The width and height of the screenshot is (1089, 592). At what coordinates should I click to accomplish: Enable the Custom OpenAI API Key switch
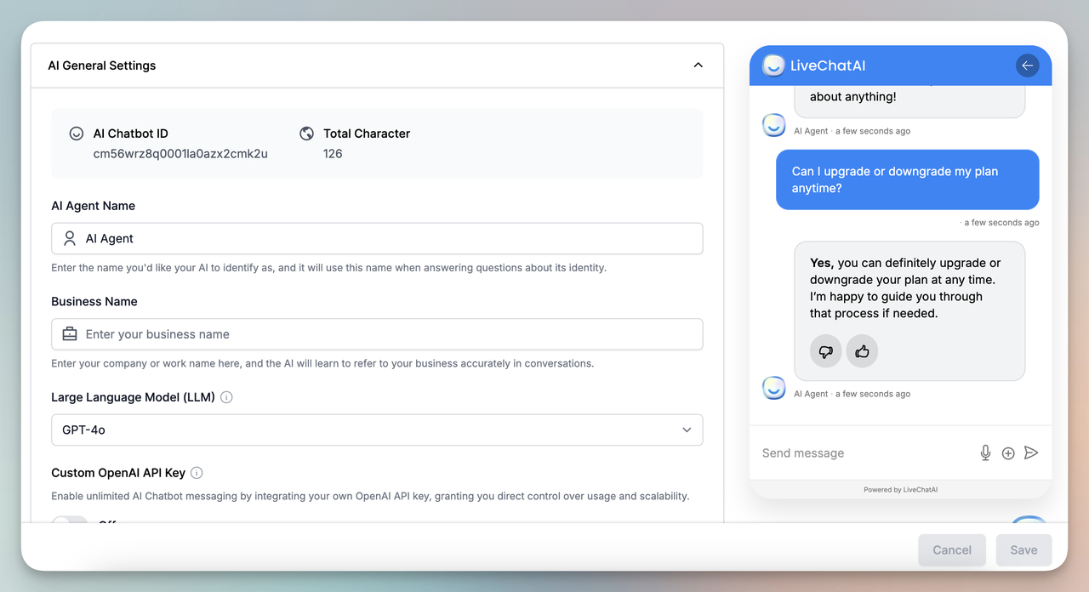coord(68,522)
